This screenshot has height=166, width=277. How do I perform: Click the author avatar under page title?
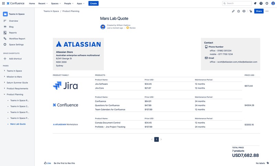(x=103, y=27)
